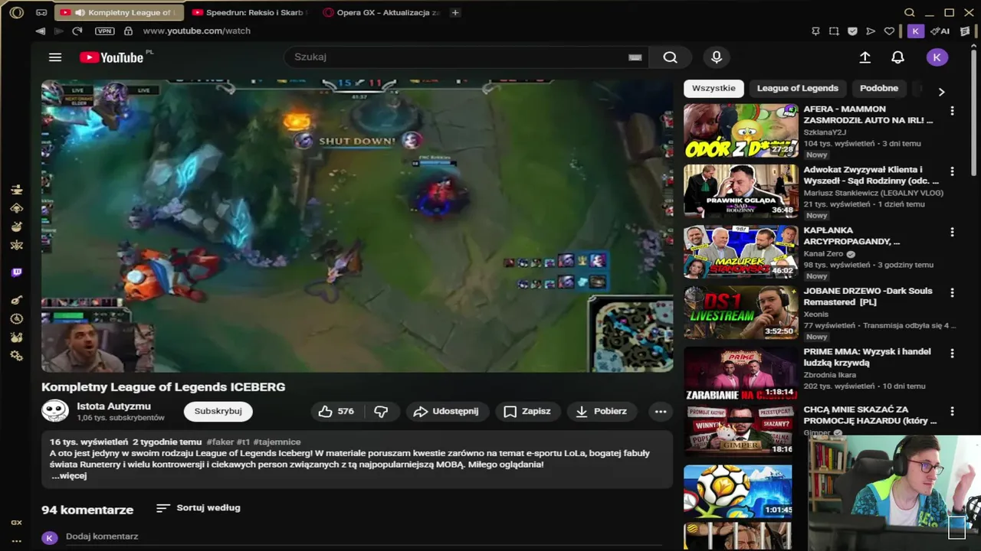Open the on-screen keyboard in the search box
Image resolution: width=981 pixels, height=551 pixels.
pos(635,57)
